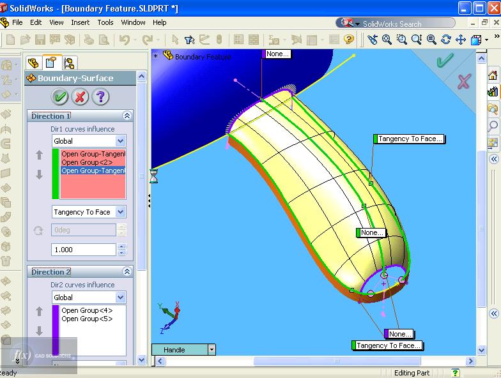Click the Print Preview icon

(104, 40)
